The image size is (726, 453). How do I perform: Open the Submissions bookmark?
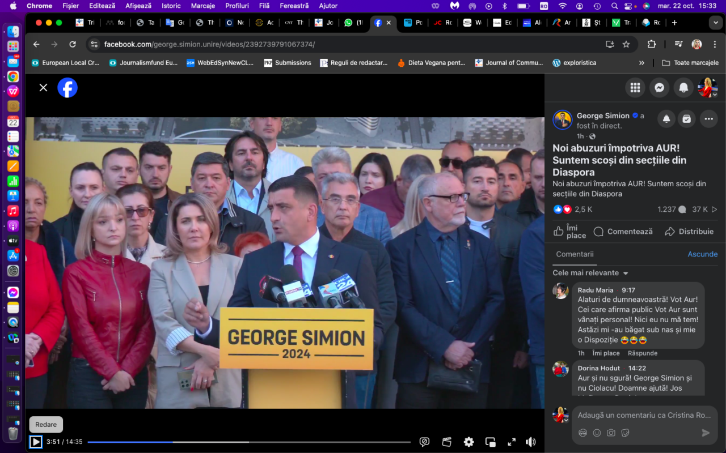click(288, 63)
